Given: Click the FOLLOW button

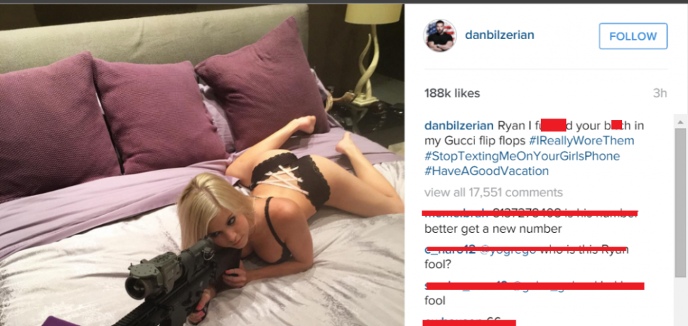Looking at the screenshot, I should pyautogui.click(x=633, y=36).
